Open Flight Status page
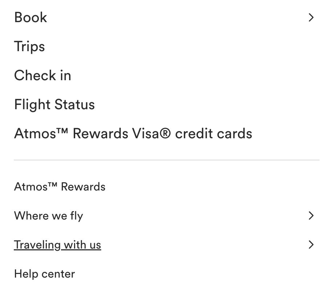The width and height of the screenshot is (329, 299). [54, 105]
